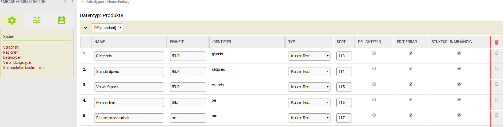The height and width of the screenshot is (127, 504).
Task: Open the gear settings tab
Action: [x=12, y=21]
